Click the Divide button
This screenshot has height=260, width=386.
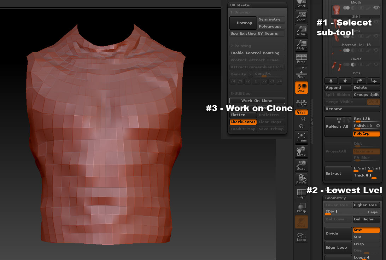point(338,233)
